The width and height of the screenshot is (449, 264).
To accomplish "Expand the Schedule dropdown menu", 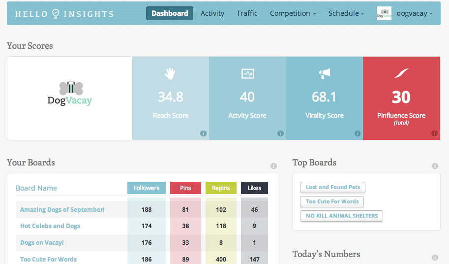I will pyautogui.click(x=346, y=13).
